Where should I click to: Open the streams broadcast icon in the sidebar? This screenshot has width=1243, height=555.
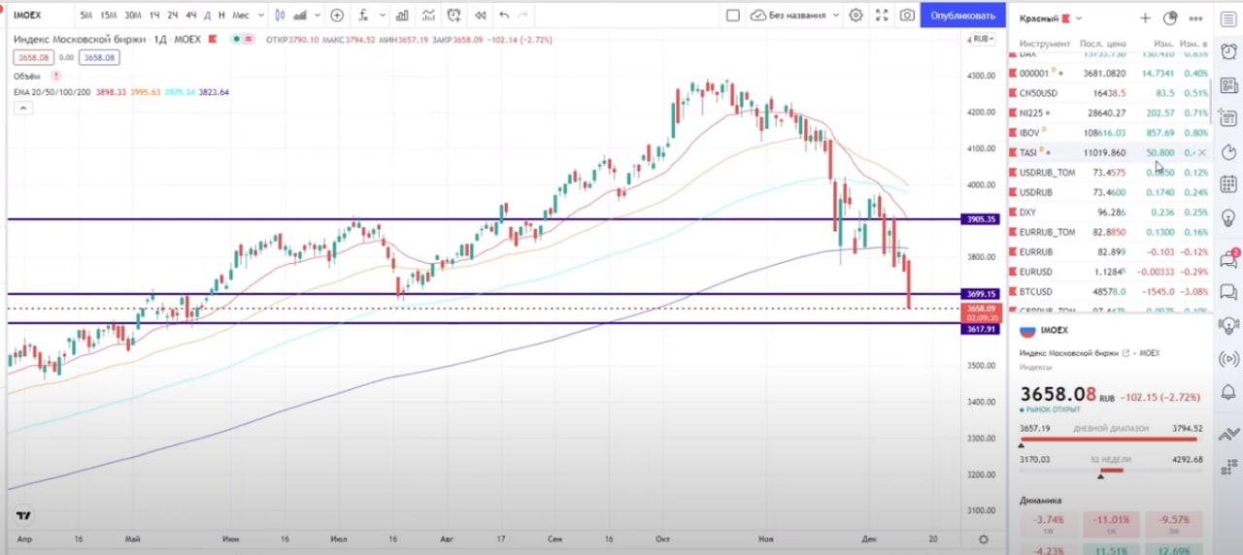click(1227, 359)
